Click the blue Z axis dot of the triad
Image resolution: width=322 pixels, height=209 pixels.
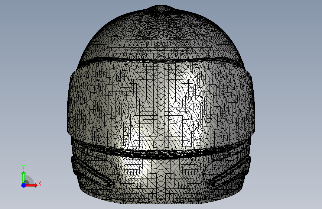click(23, 185)
